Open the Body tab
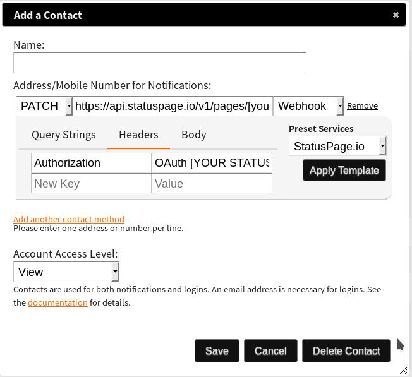Image resolution: width=412 pixels, height=377 pixels. coord(193,135)
